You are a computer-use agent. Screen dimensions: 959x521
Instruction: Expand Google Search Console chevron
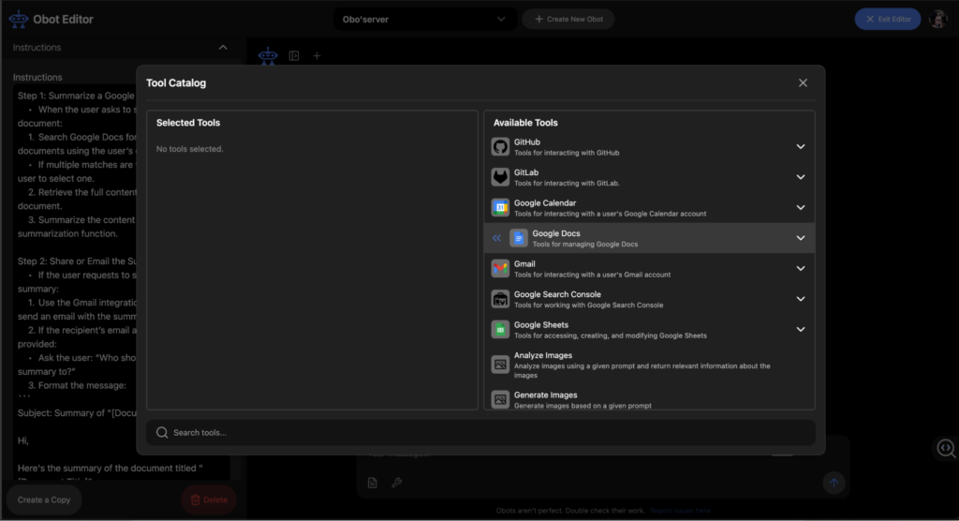(x=800, y=299)
